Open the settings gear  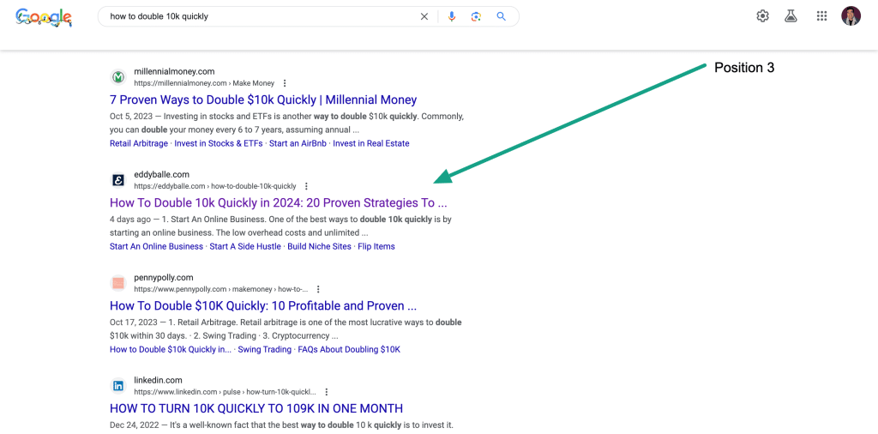[x=762, y=16]
